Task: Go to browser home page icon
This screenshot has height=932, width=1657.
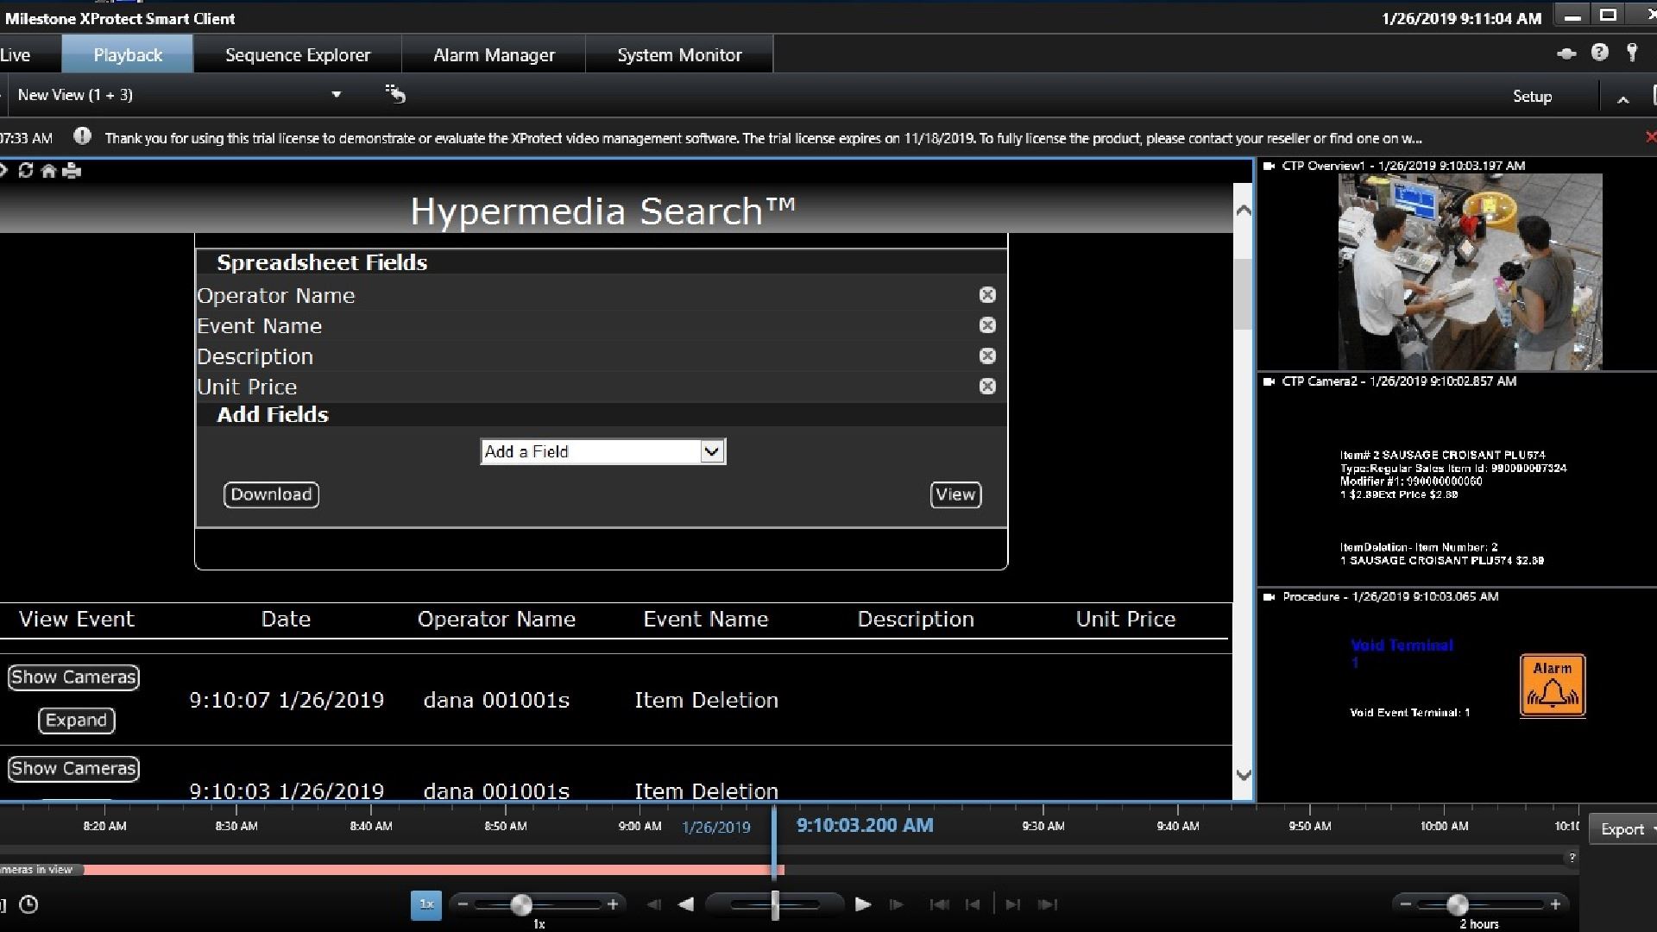Action: [x=49, y=171]
